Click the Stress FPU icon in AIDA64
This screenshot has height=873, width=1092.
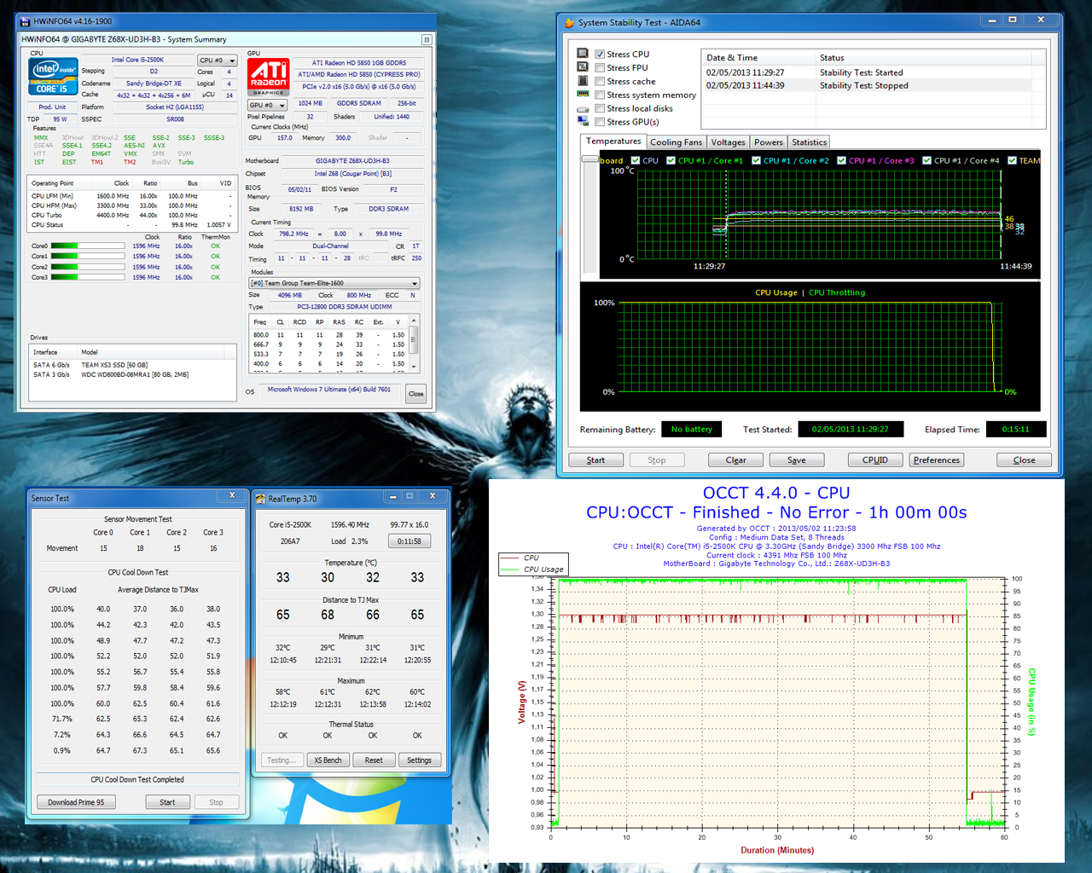tap(583, 67)
